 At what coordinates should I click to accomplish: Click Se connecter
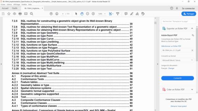[188, 8]
